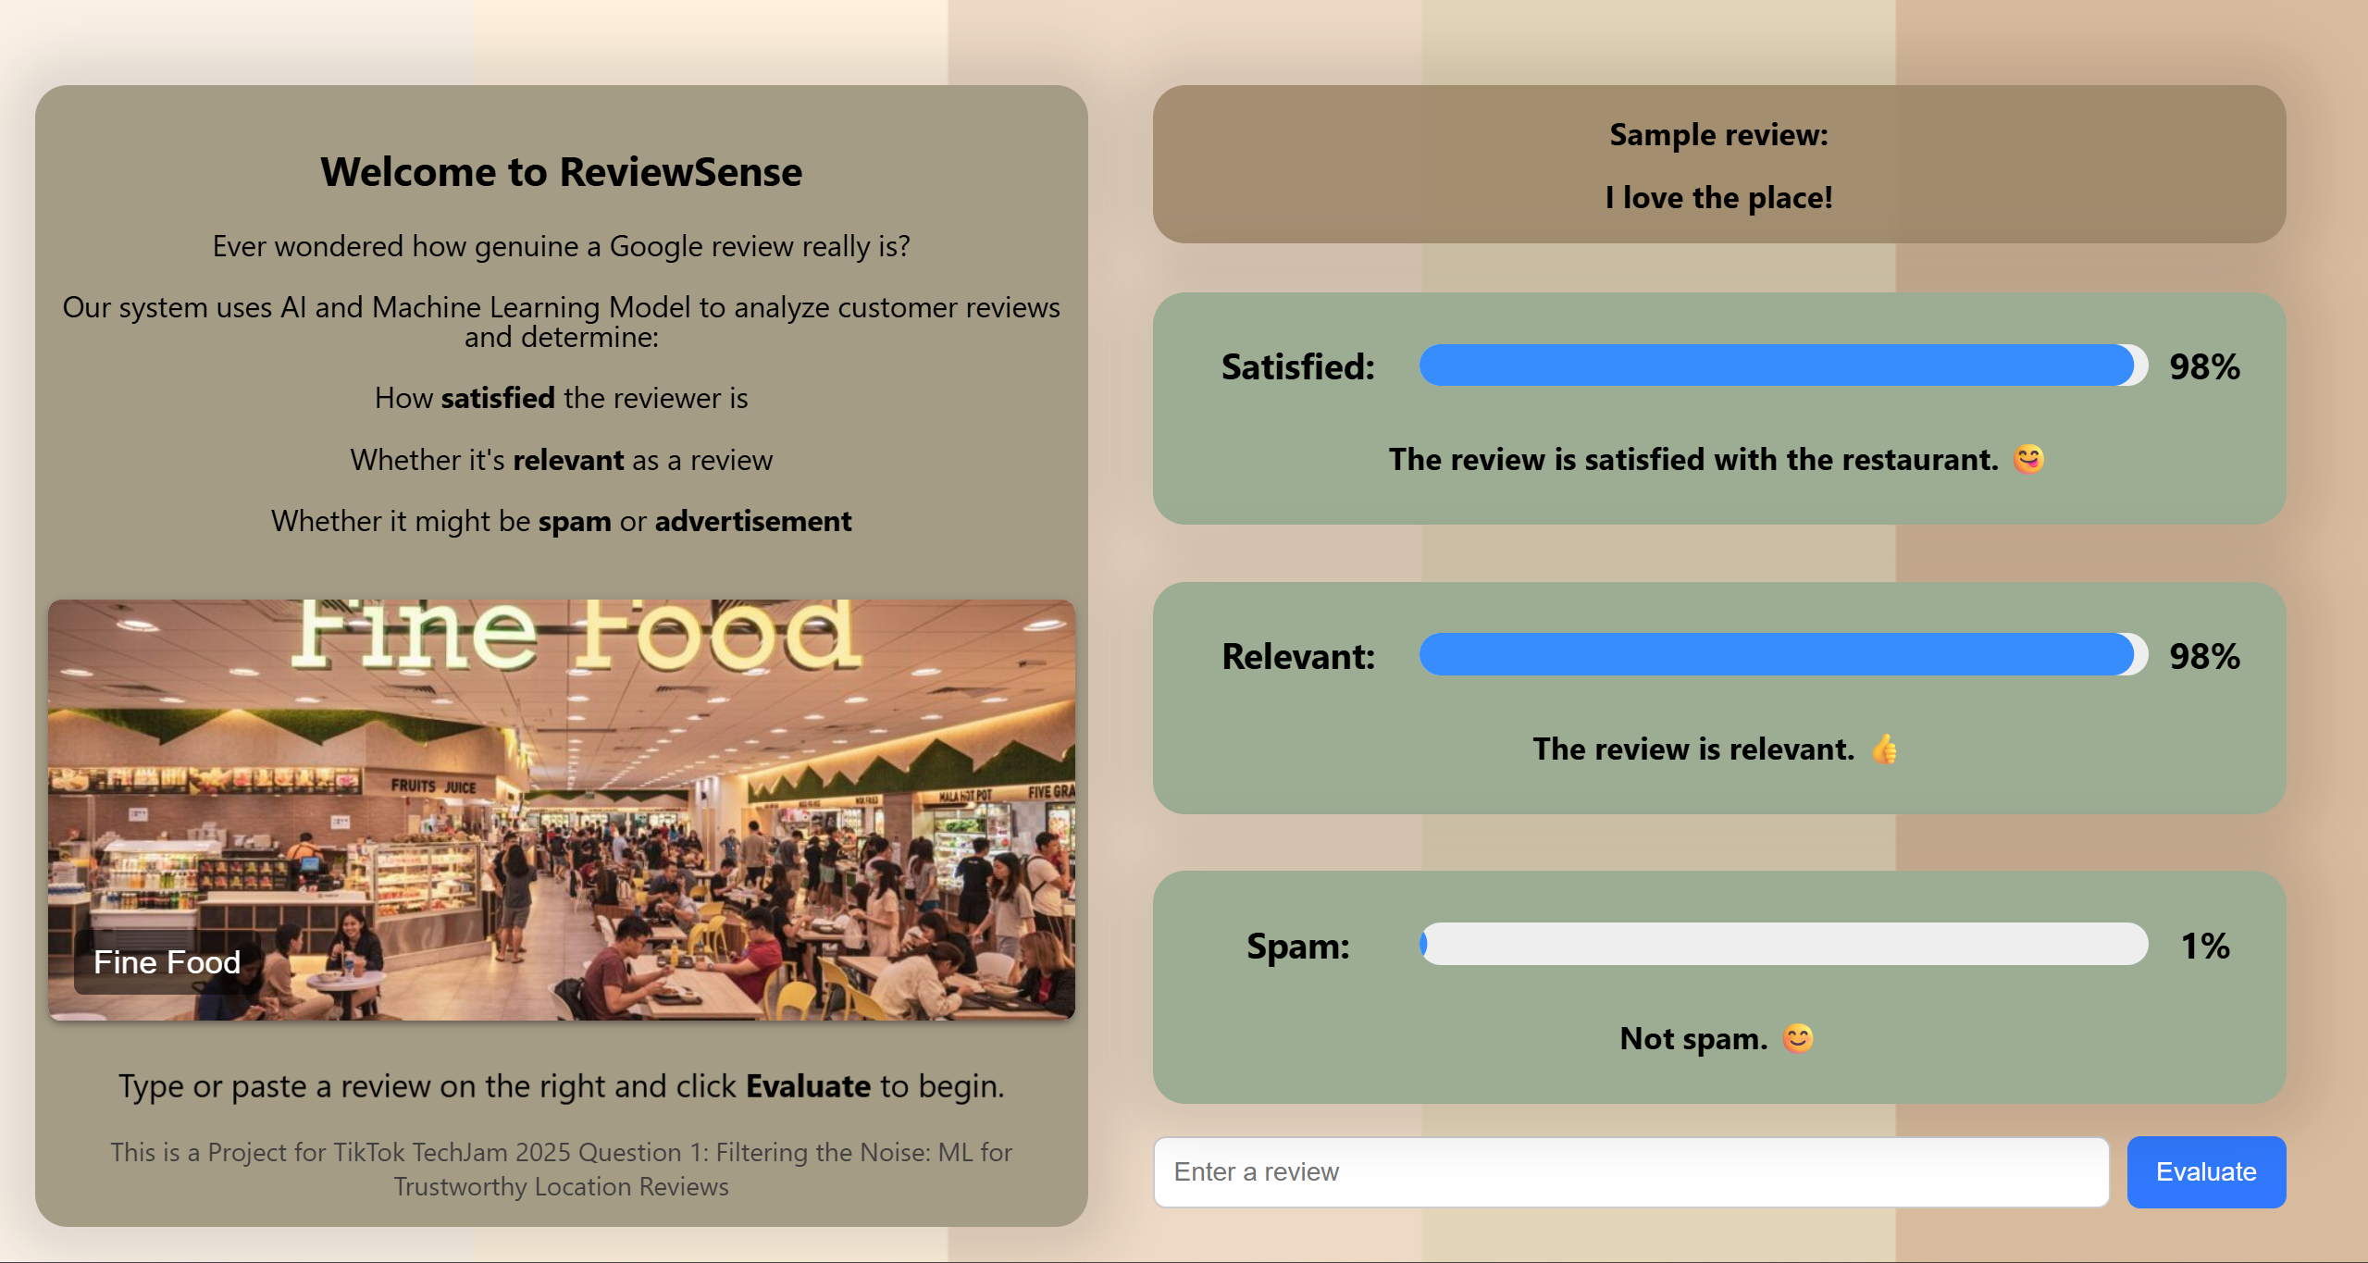Click the Spam label

[x=1297, y=946]
